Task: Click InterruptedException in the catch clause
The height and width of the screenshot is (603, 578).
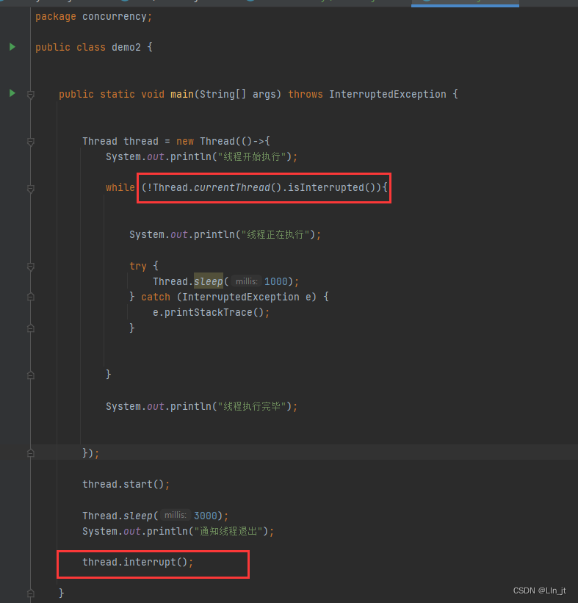Action: (x=241, y=297)
